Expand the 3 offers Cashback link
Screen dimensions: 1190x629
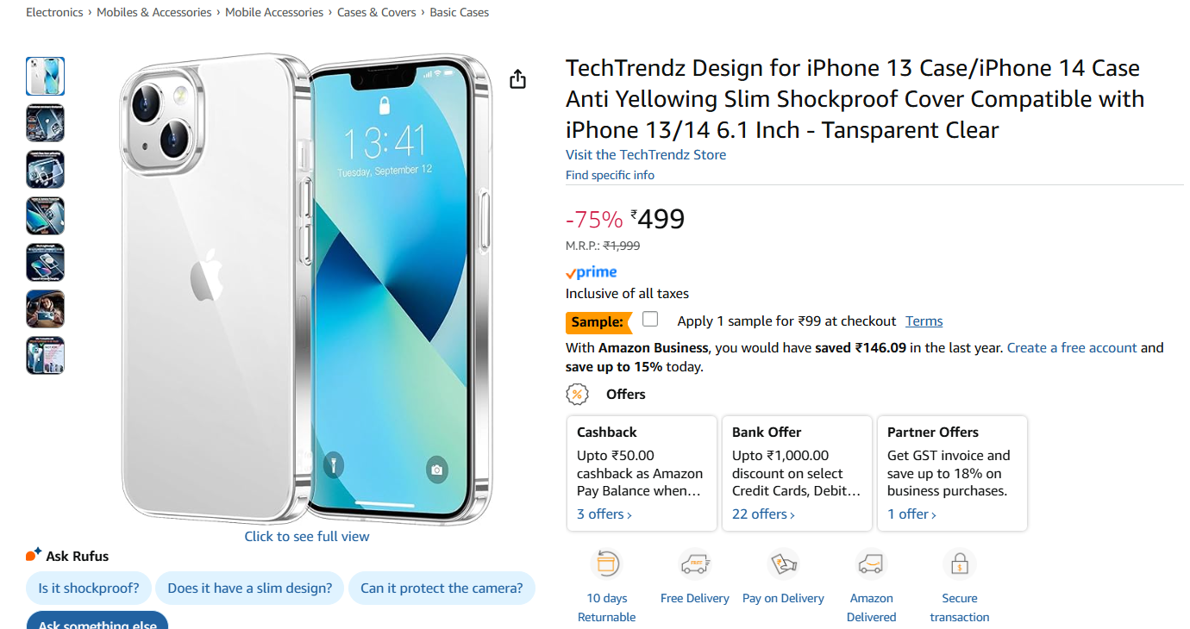click(604, 514)
